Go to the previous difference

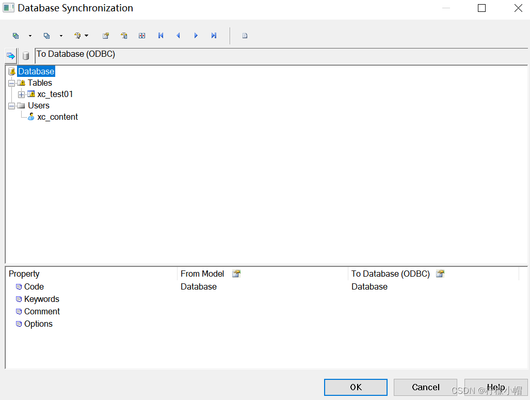[178, 36]
